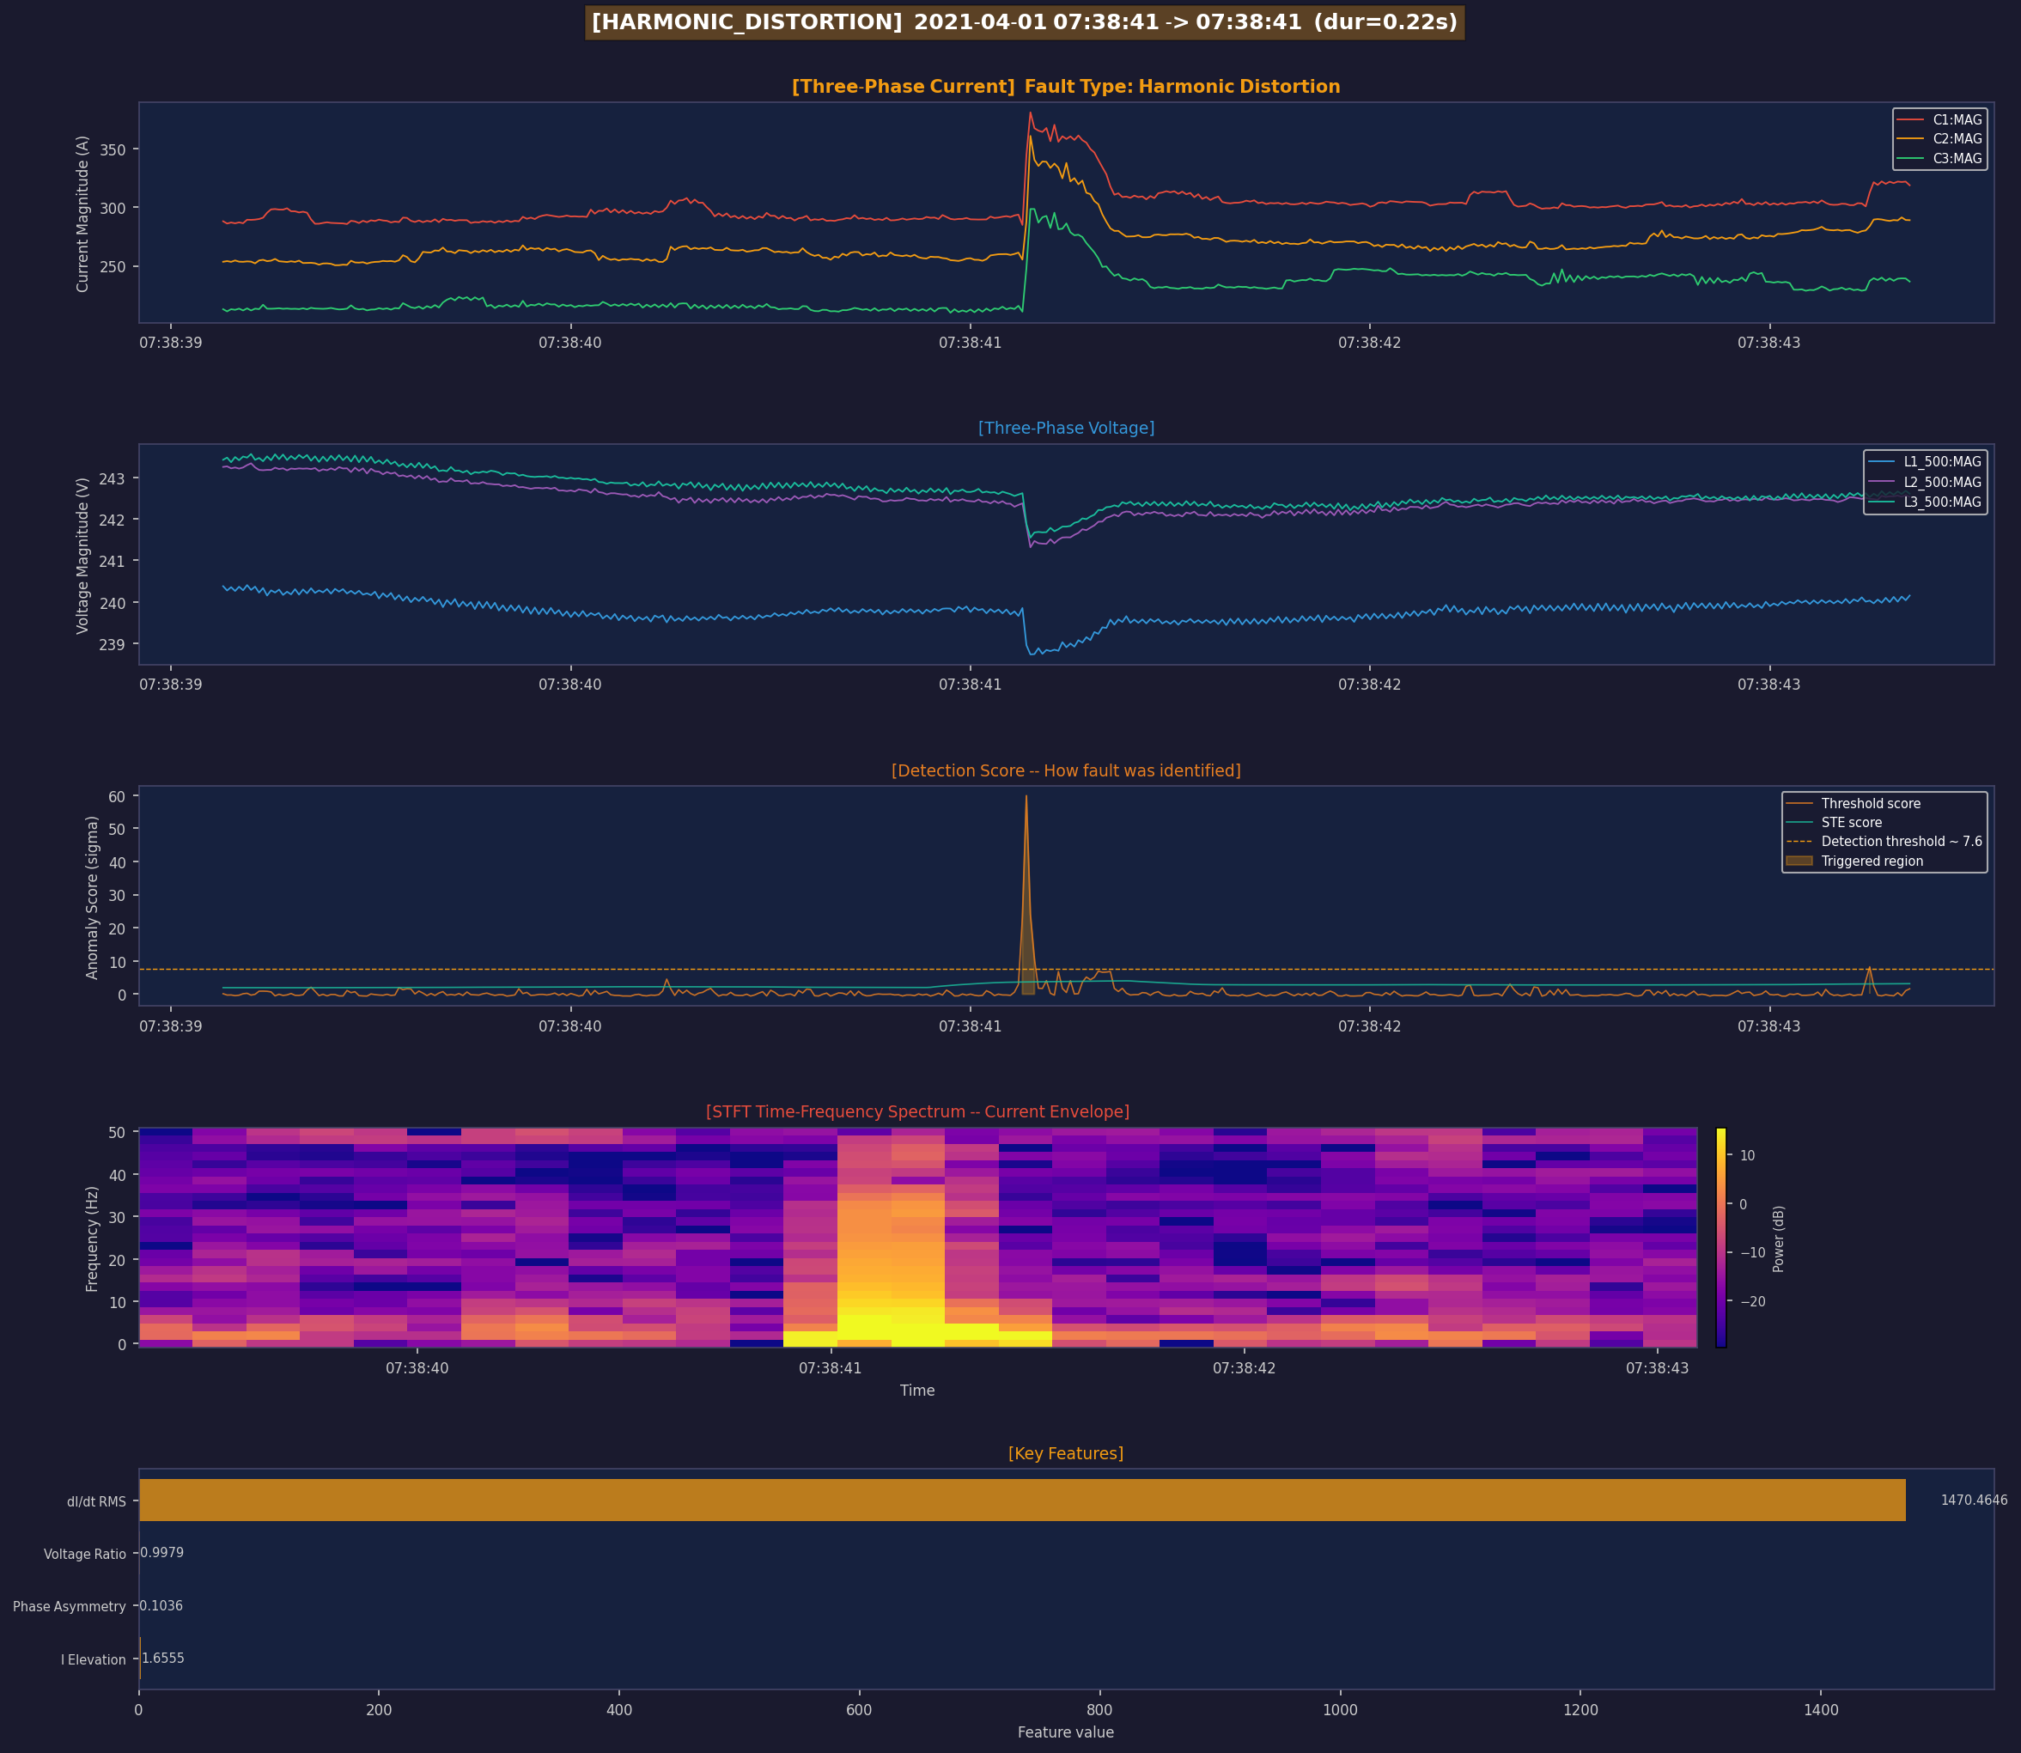This screenshot has width=2021, height=1753.
Task: Click the Threshold score legend entry
Action: pyautogui.click(x=1869, y=803)
